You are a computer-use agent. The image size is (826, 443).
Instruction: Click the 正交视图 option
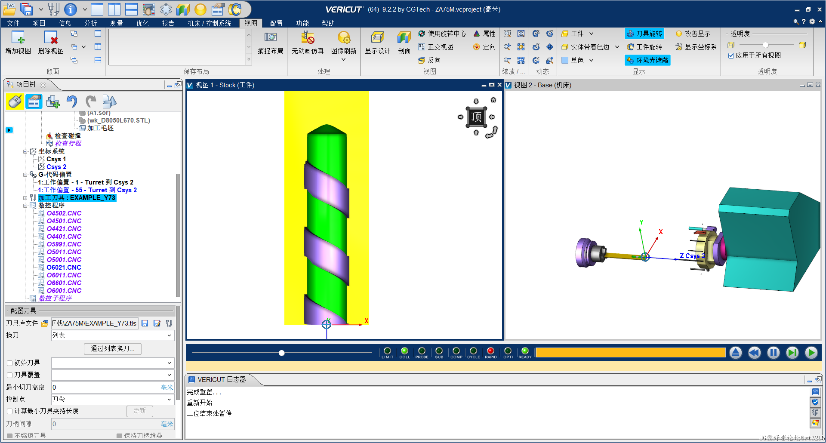pos(436,47)
